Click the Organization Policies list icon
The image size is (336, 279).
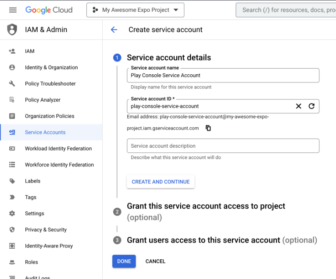pyautogui.click(x=12, y=116)
